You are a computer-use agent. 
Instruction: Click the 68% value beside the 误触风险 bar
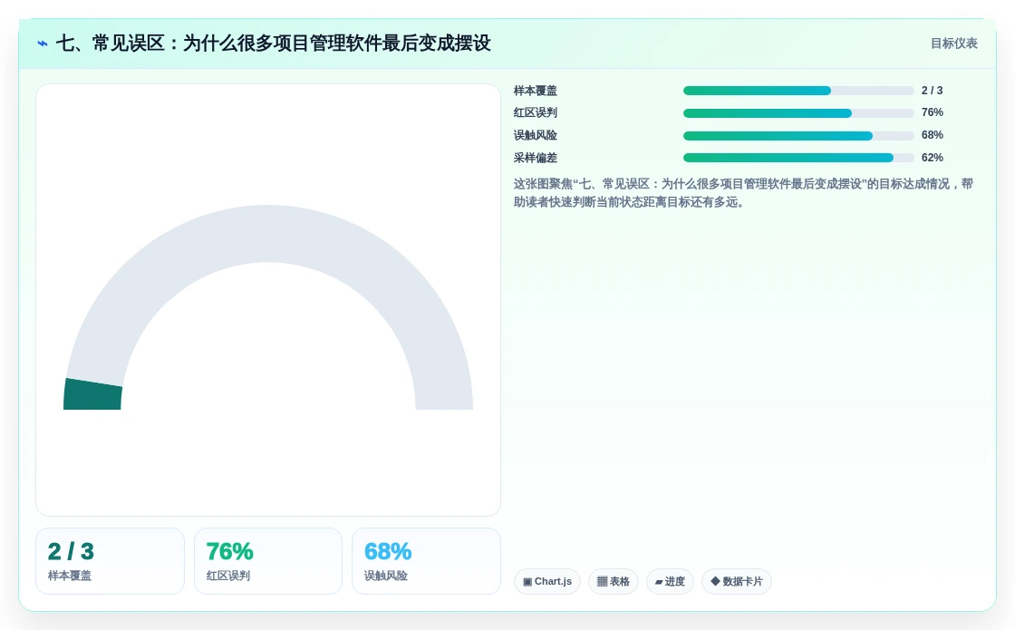coord(933,135)
